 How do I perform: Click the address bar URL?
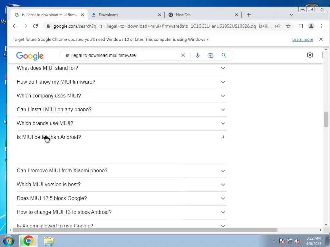[162, 26]
